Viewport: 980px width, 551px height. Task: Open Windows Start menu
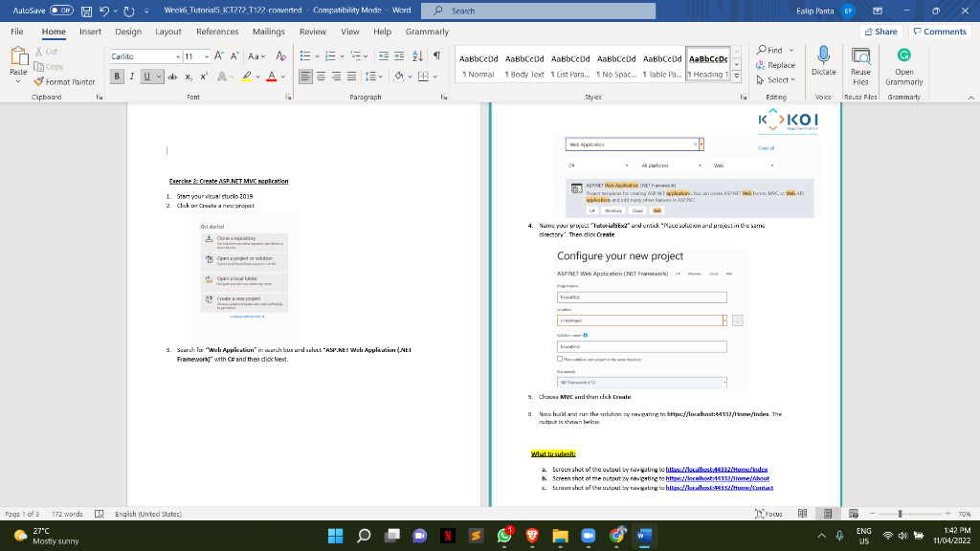336,536
